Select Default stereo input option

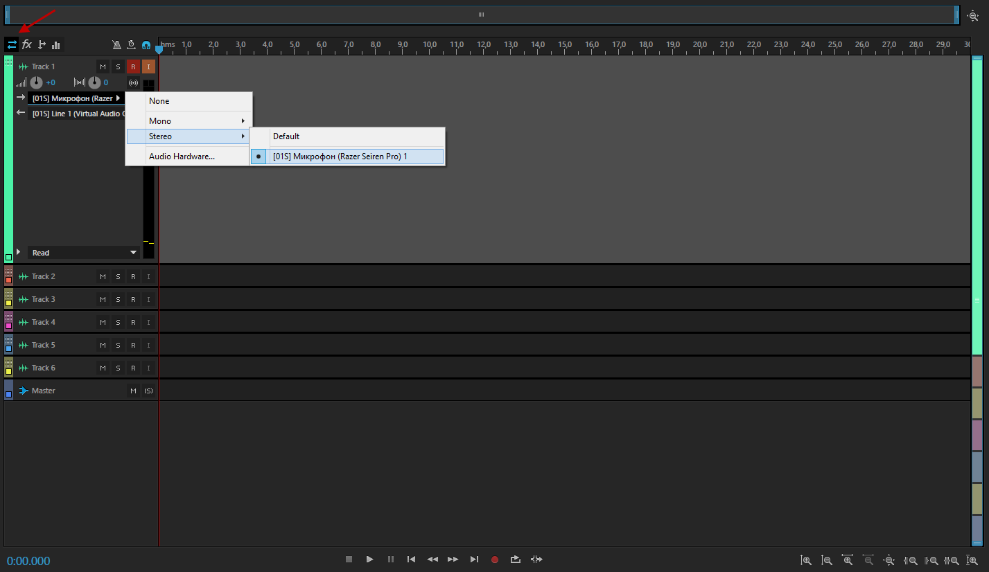pyautogui.click(x=286, y=136)
